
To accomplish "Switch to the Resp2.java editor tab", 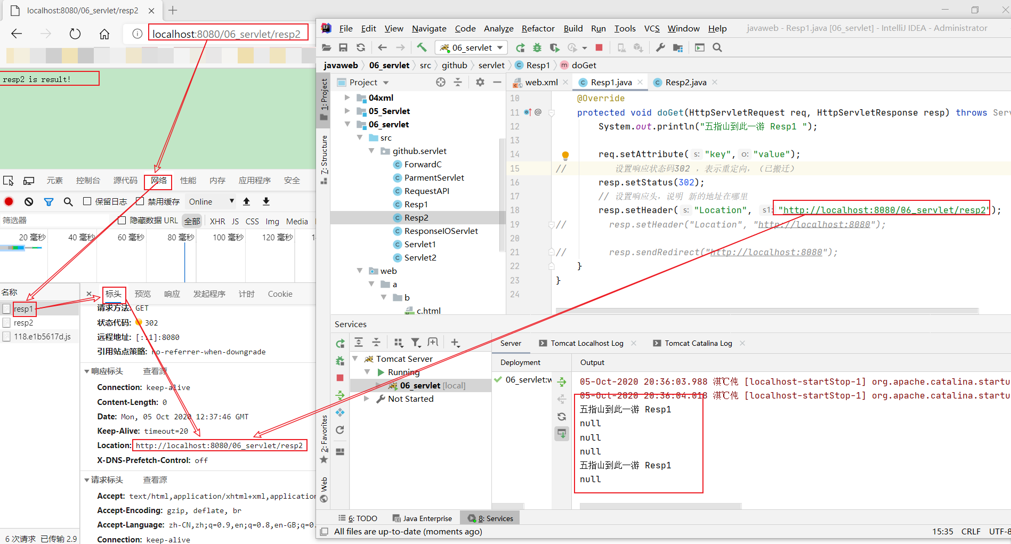I will tap(685, 82).
